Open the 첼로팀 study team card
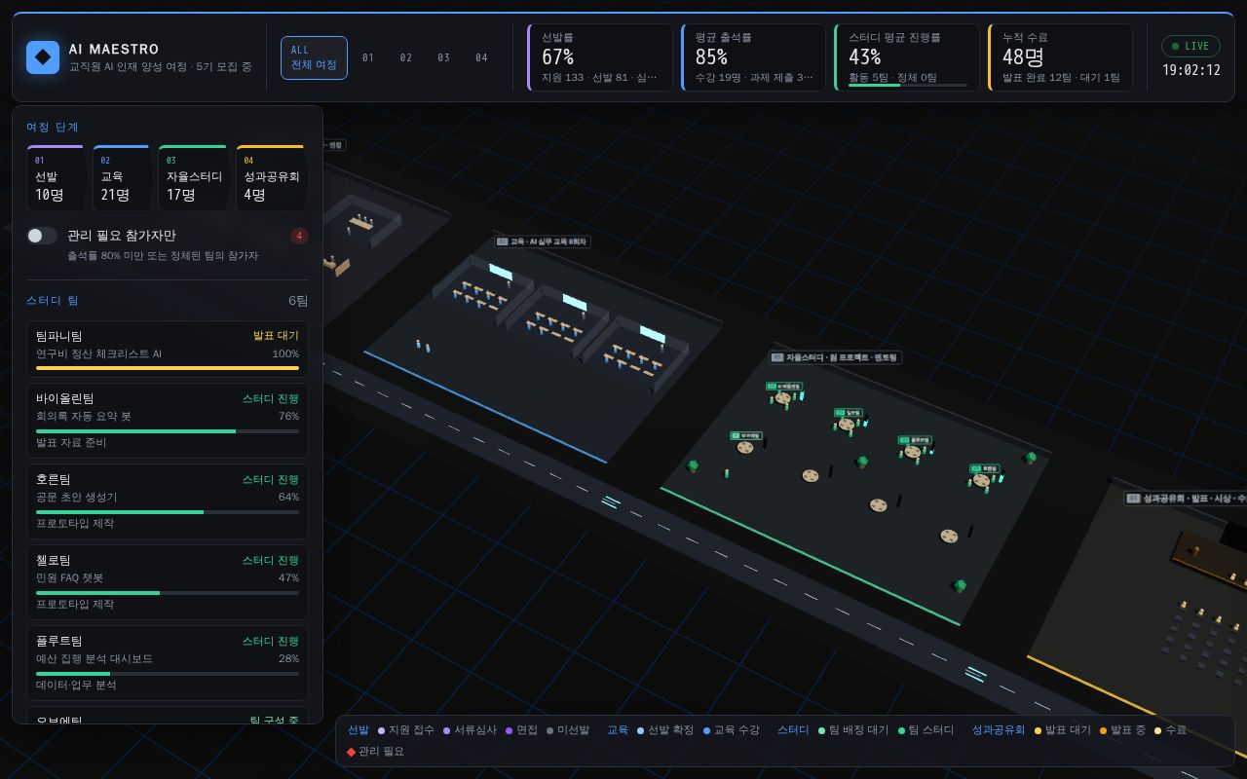The image size is (1247, 779). [x=168, y=582]
